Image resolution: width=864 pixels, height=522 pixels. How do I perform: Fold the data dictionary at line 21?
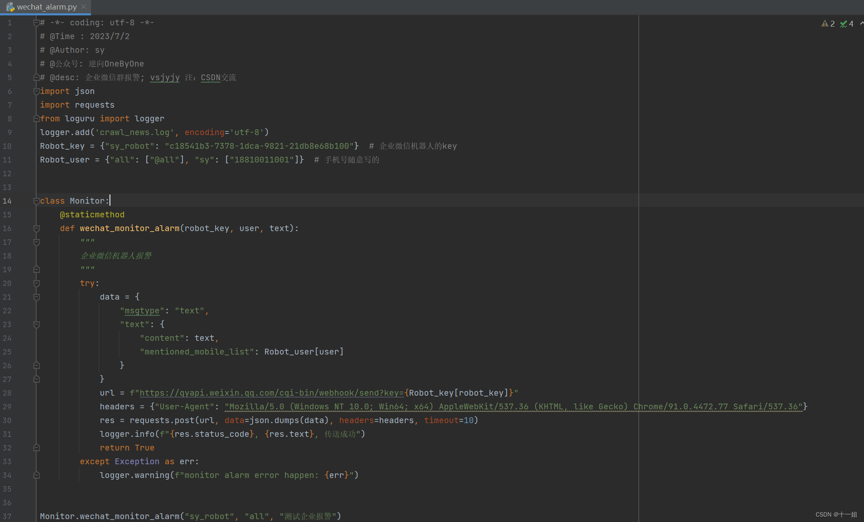(37, 297)
